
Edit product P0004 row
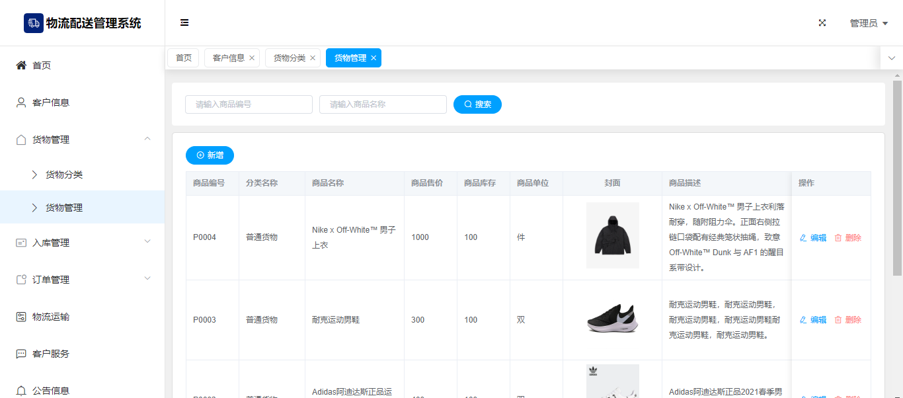pos(813,238)
